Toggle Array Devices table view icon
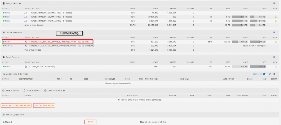This screenshot has height=125, width=281. point(274,3)
